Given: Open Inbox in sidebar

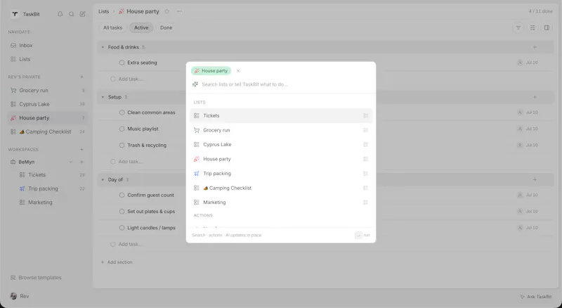Looking at the screenshot, I should pos(47,45).
